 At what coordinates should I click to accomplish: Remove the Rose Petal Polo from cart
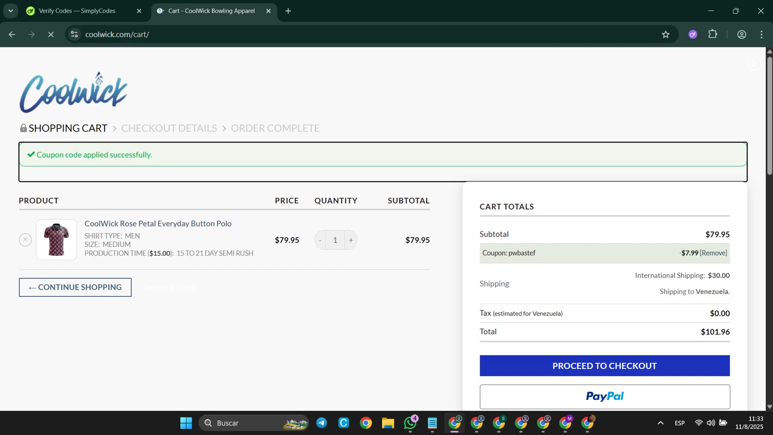point(25,240)
